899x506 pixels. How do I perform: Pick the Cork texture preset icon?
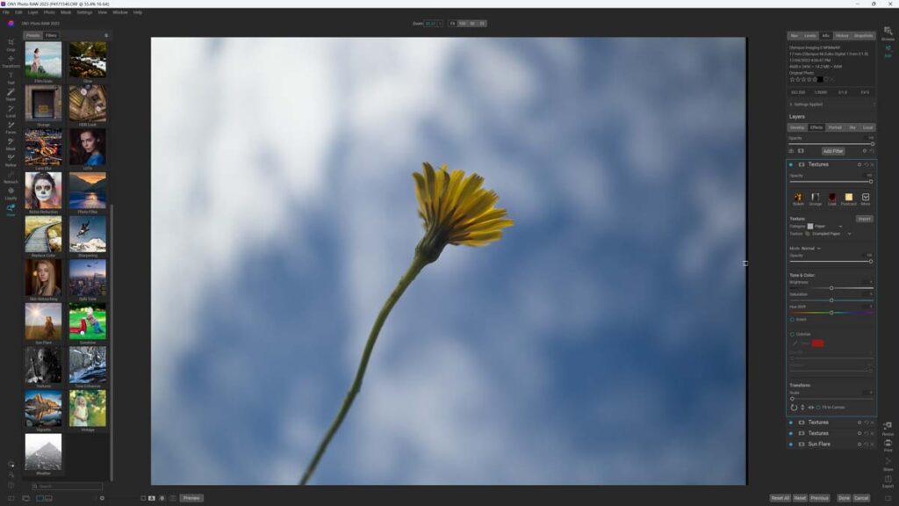(x=832, y=199)
